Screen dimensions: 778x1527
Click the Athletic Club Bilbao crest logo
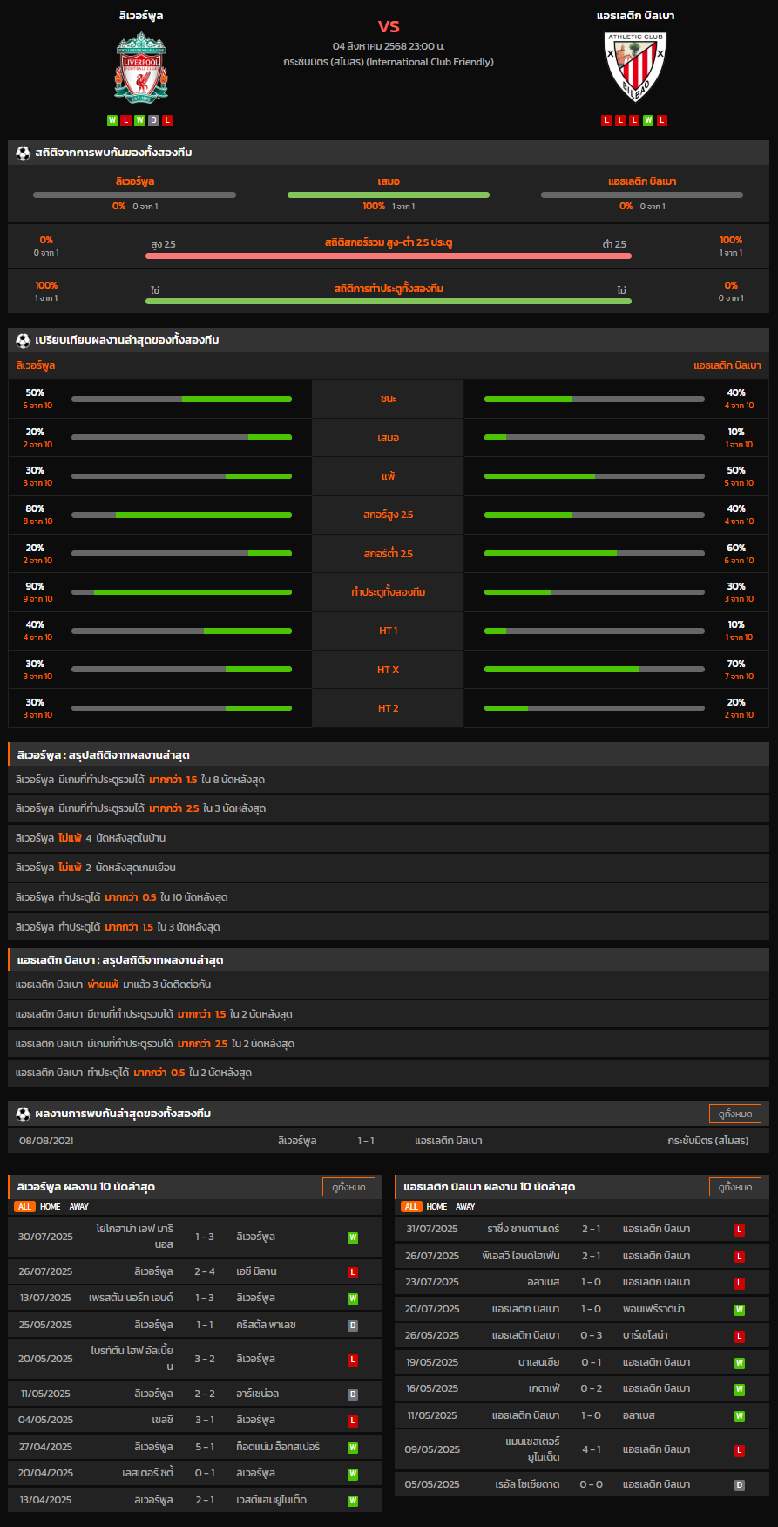tap(635, 67)
